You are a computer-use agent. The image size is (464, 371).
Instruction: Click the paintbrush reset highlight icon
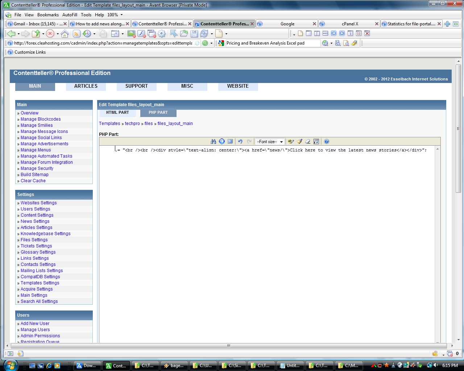point(299,141)
